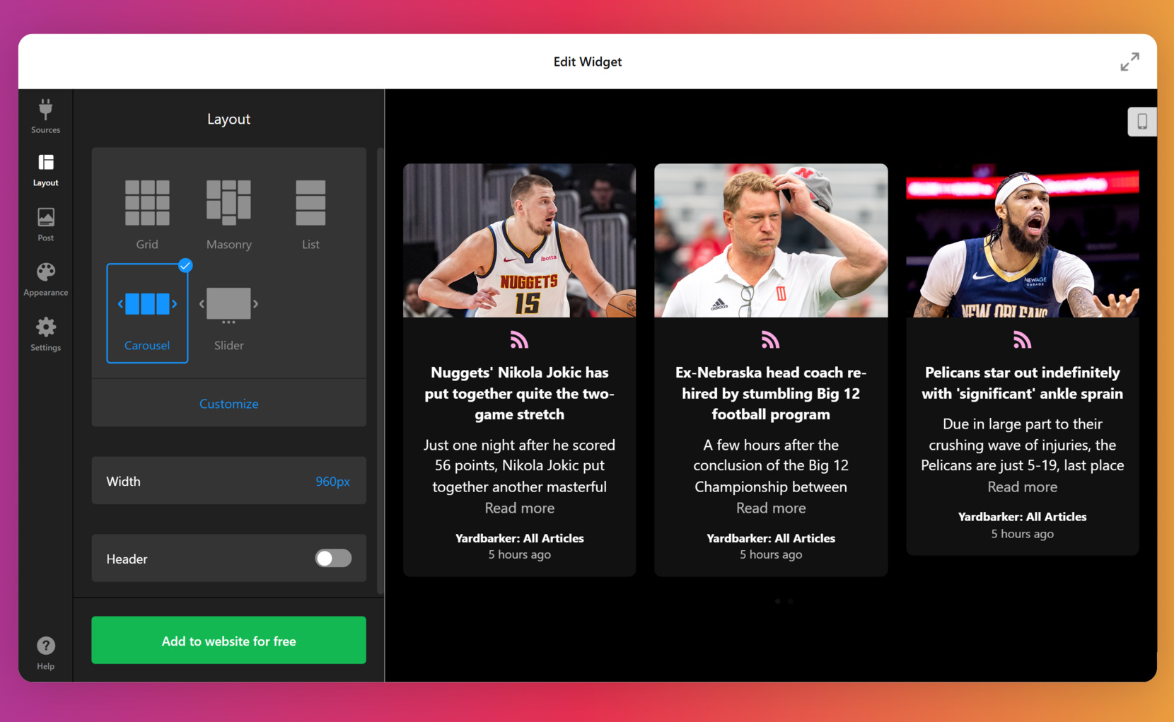
Task: Click Read more on Pelicans article
Action: (1022, 487)
